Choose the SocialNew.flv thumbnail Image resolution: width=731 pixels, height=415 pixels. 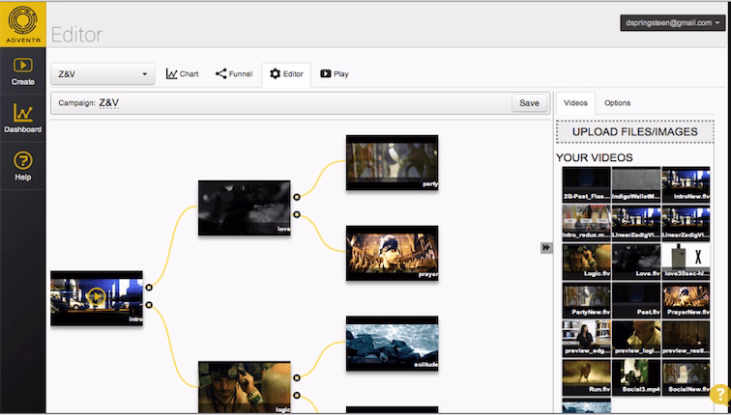[686, 376]
